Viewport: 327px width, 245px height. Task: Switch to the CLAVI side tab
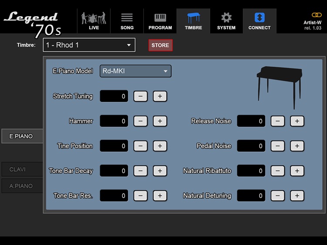[x=22, y=169]
